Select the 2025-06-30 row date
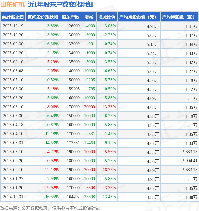 tap(13, 89)
